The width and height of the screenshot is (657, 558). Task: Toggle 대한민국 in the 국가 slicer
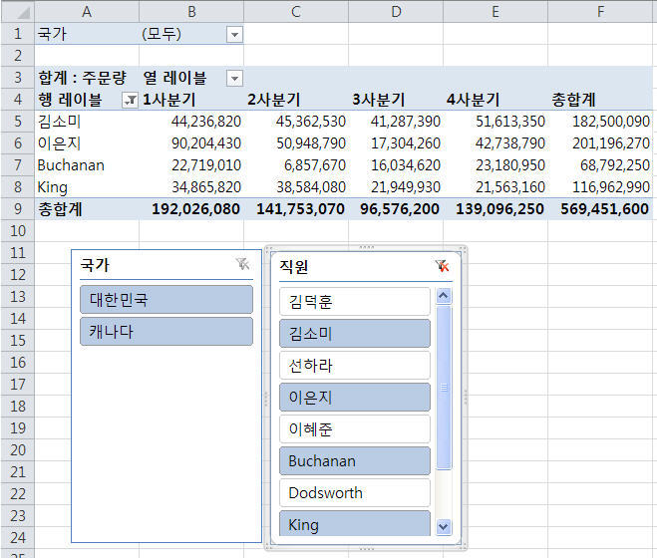(166, 300)
